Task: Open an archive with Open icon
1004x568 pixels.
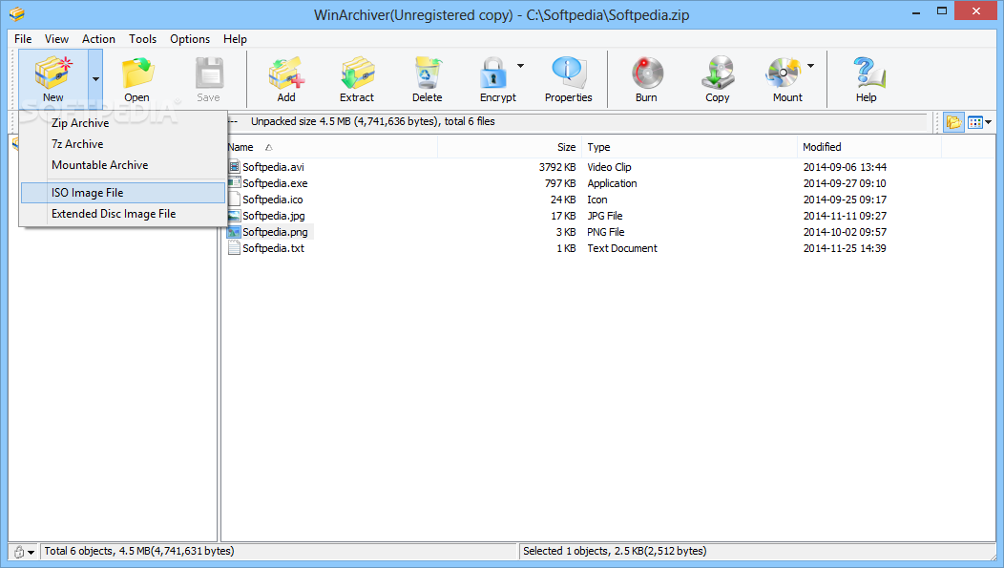Action: 137,73
